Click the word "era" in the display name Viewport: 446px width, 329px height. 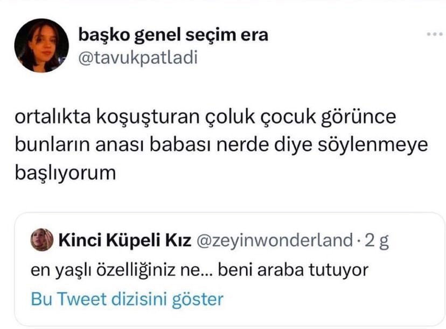(254, 35)
